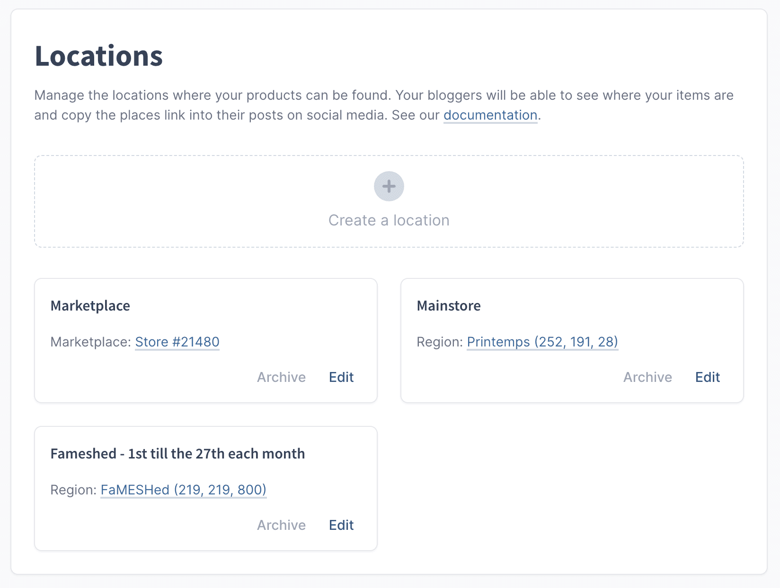Viewport: 780px width, 588px height.
Task: Click the plus icon to add a location
Action: coord(389,186)
